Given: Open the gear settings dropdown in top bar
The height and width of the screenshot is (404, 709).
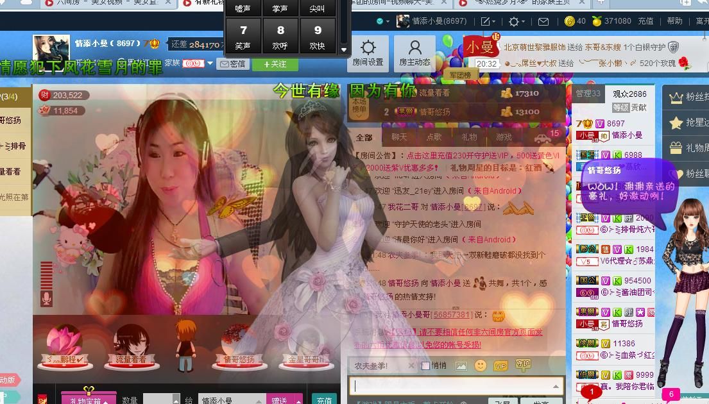Looking at the screenshot, I should coord(517,21).
